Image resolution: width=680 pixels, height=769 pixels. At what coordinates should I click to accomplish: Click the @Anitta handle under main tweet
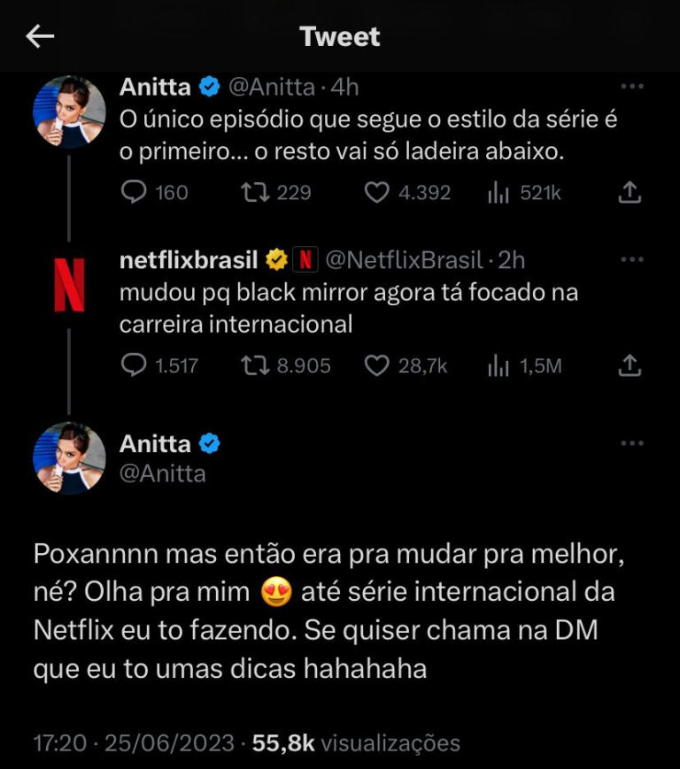point(163,473)
